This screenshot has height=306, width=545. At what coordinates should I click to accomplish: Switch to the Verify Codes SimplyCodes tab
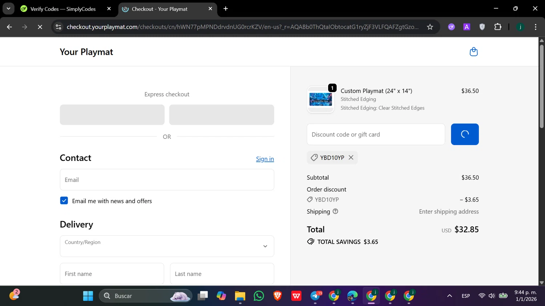(x=62, y=9)
